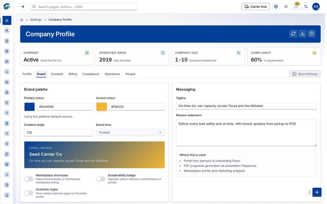Open the inbox tray sidebar icon
Image resolution: width=327 pixels, height=204 pixels.
tap(7, 61)
